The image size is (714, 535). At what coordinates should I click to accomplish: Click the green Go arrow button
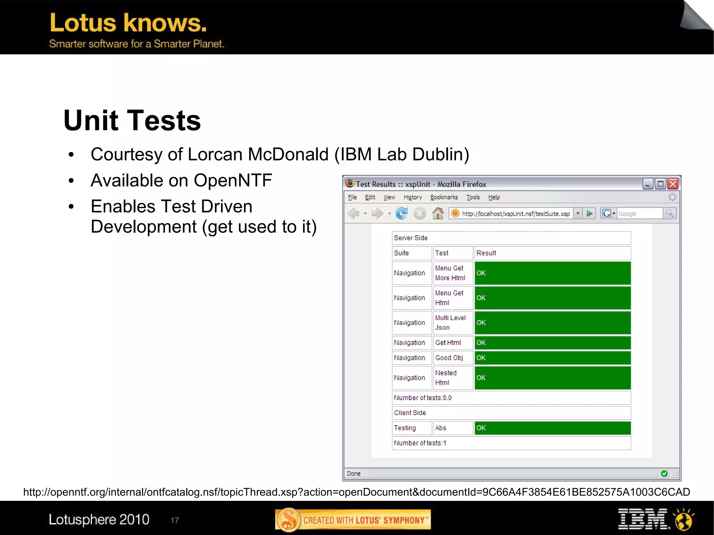pyautogui.click(x=590, y=213)
